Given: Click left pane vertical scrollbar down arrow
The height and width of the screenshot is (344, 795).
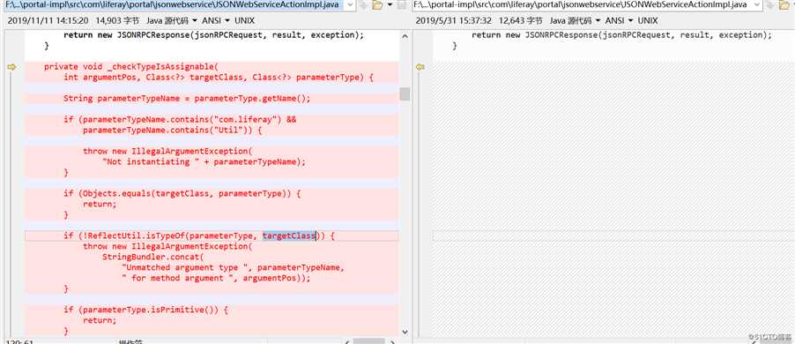Looking at the screenshot, I should tap(405, 332).
